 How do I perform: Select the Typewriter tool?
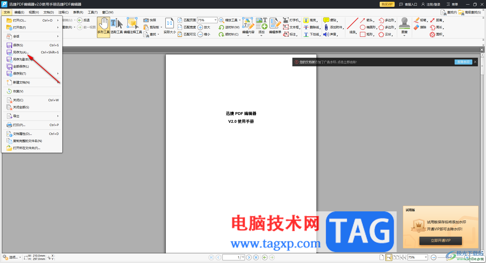[292, 20]
